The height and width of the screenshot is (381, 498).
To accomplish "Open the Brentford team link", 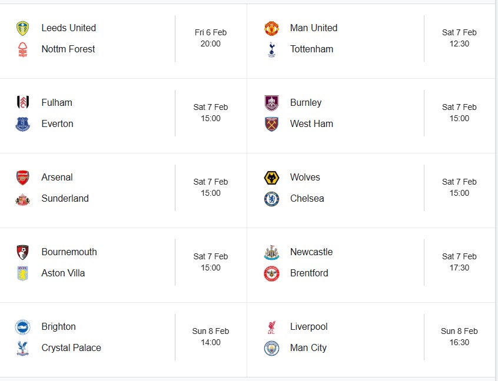I will (x=309, y=273).
